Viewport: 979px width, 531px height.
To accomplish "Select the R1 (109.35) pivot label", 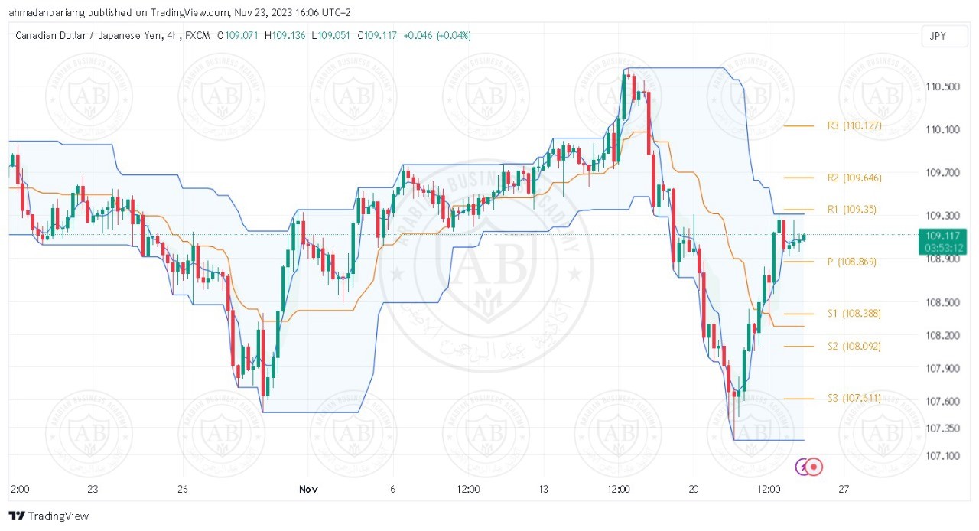I will 851,209.
